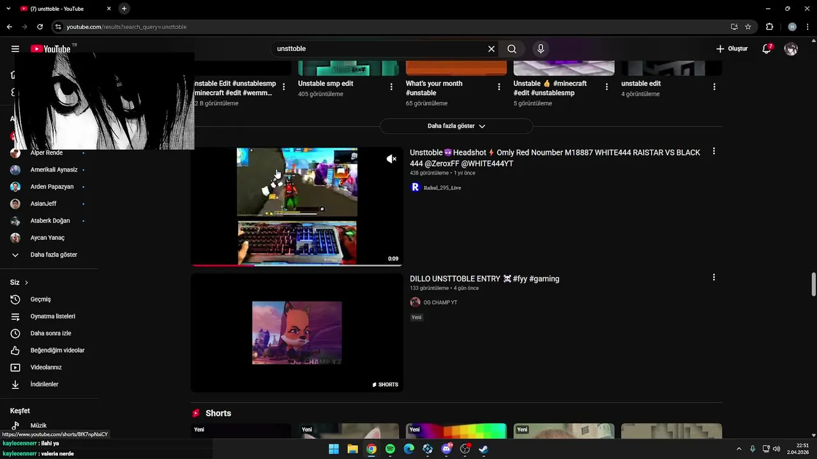The image size is (817, 459).
Task: Open the notifications bell
Action: (767, 49)
